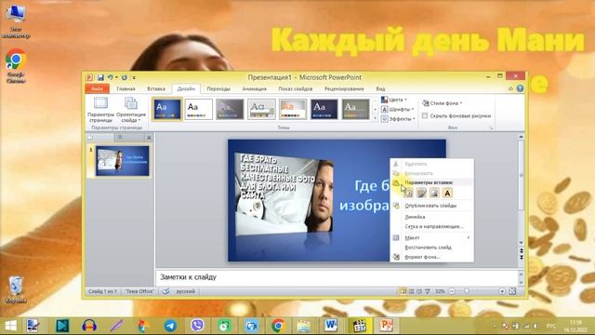Choose first paste option: destination theme

click(409, 193)
